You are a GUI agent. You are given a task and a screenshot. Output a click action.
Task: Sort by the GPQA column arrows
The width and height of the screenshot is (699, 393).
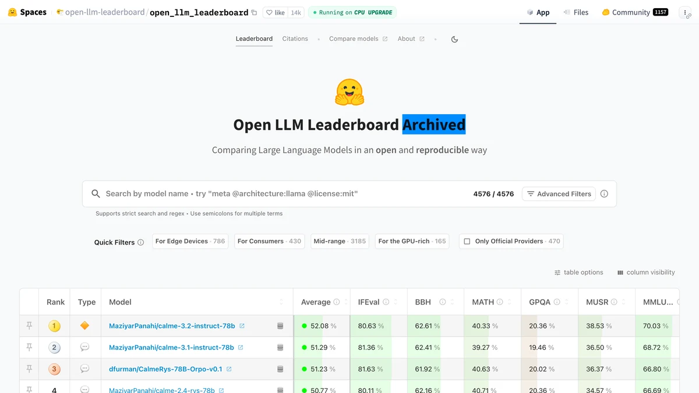[x=567, y=302]
